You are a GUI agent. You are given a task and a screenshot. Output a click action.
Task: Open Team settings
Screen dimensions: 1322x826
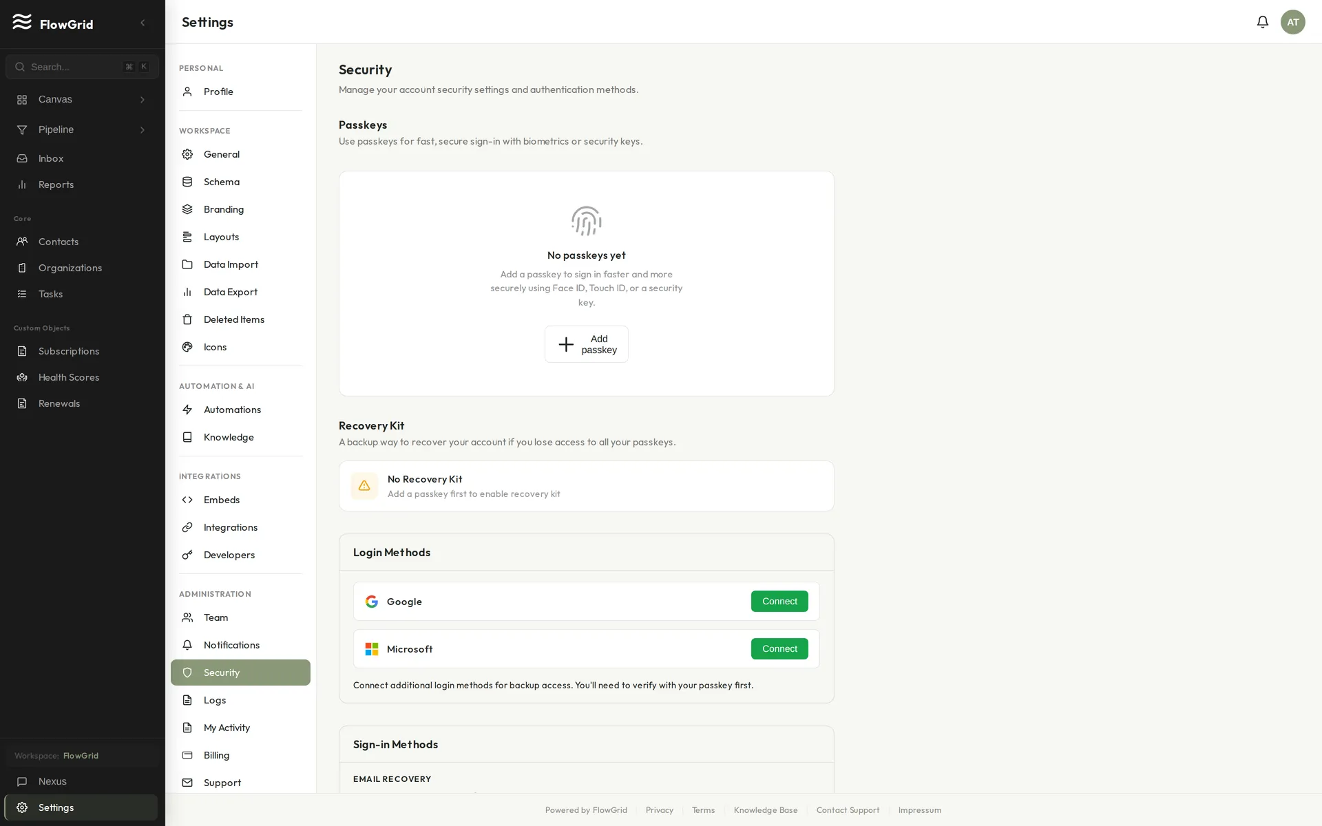coord(240,617)
